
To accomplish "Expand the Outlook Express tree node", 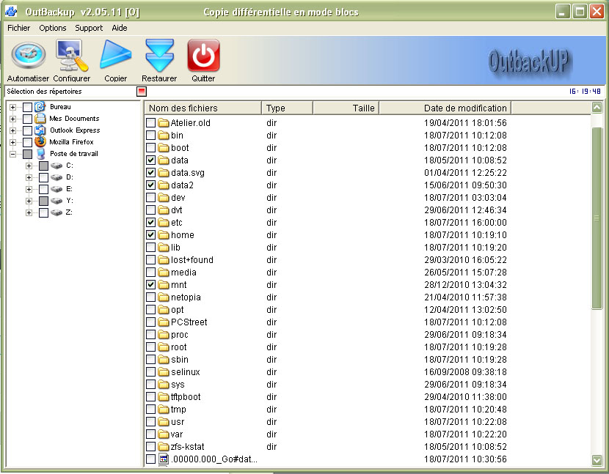I will [x=12, y=130].
